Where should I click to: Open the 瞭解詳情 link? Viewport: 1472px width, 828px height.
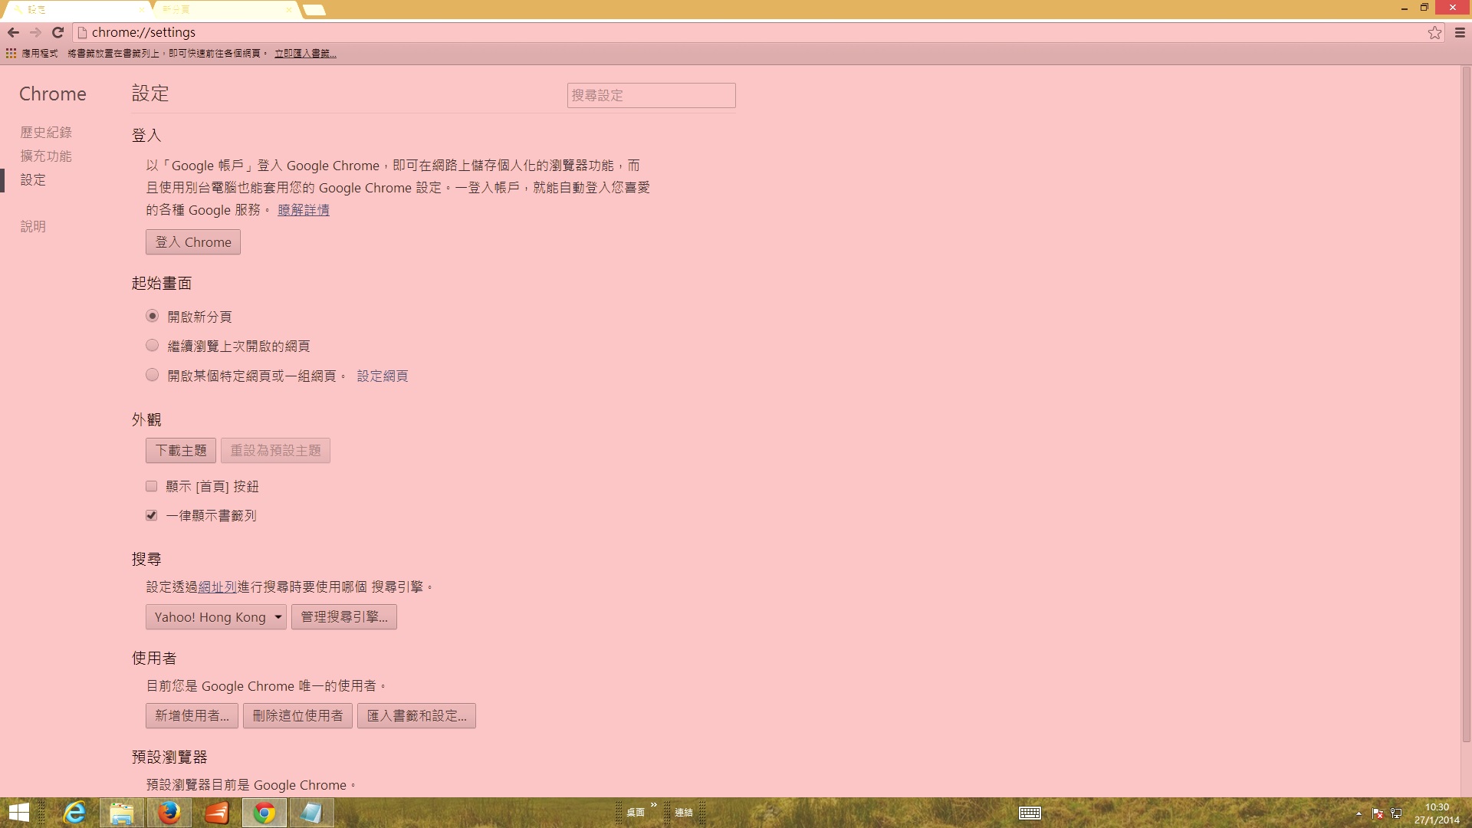coord(304,210)
